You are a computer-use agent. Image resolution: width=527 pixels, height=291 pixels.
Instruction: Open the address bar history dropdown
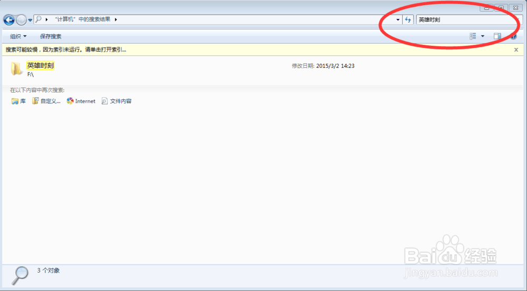pyautogui.click(x=398, y=19)
